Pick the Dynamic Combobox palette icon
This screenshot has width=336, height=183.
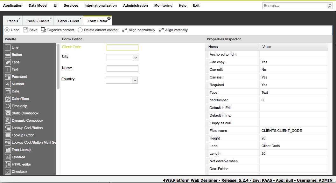click(x=8, y=120)
